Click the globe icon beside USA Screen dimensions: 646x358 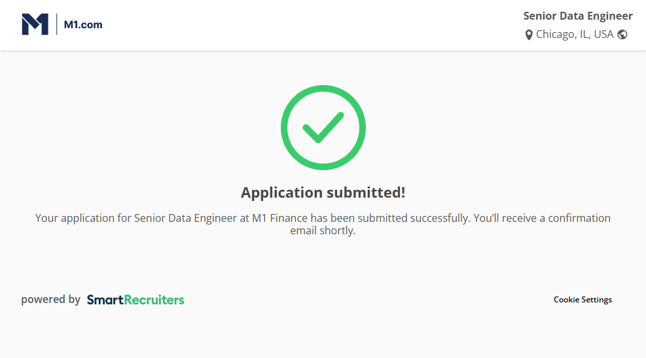click(622, 35)
